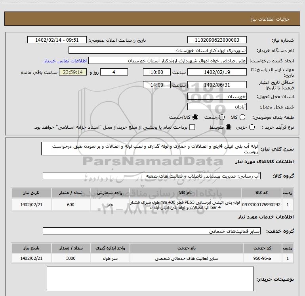Click service need date 1402/02/21 beside 3000
Image resolution: width=305 pixels, height=296 pixels.
31,258
